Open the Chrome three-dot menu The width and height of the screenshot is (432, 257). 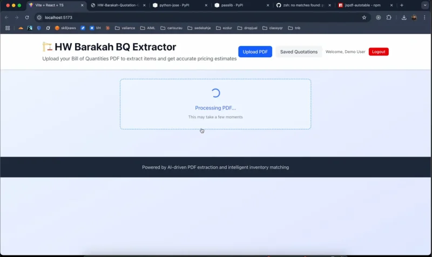(x=424, y=17)
